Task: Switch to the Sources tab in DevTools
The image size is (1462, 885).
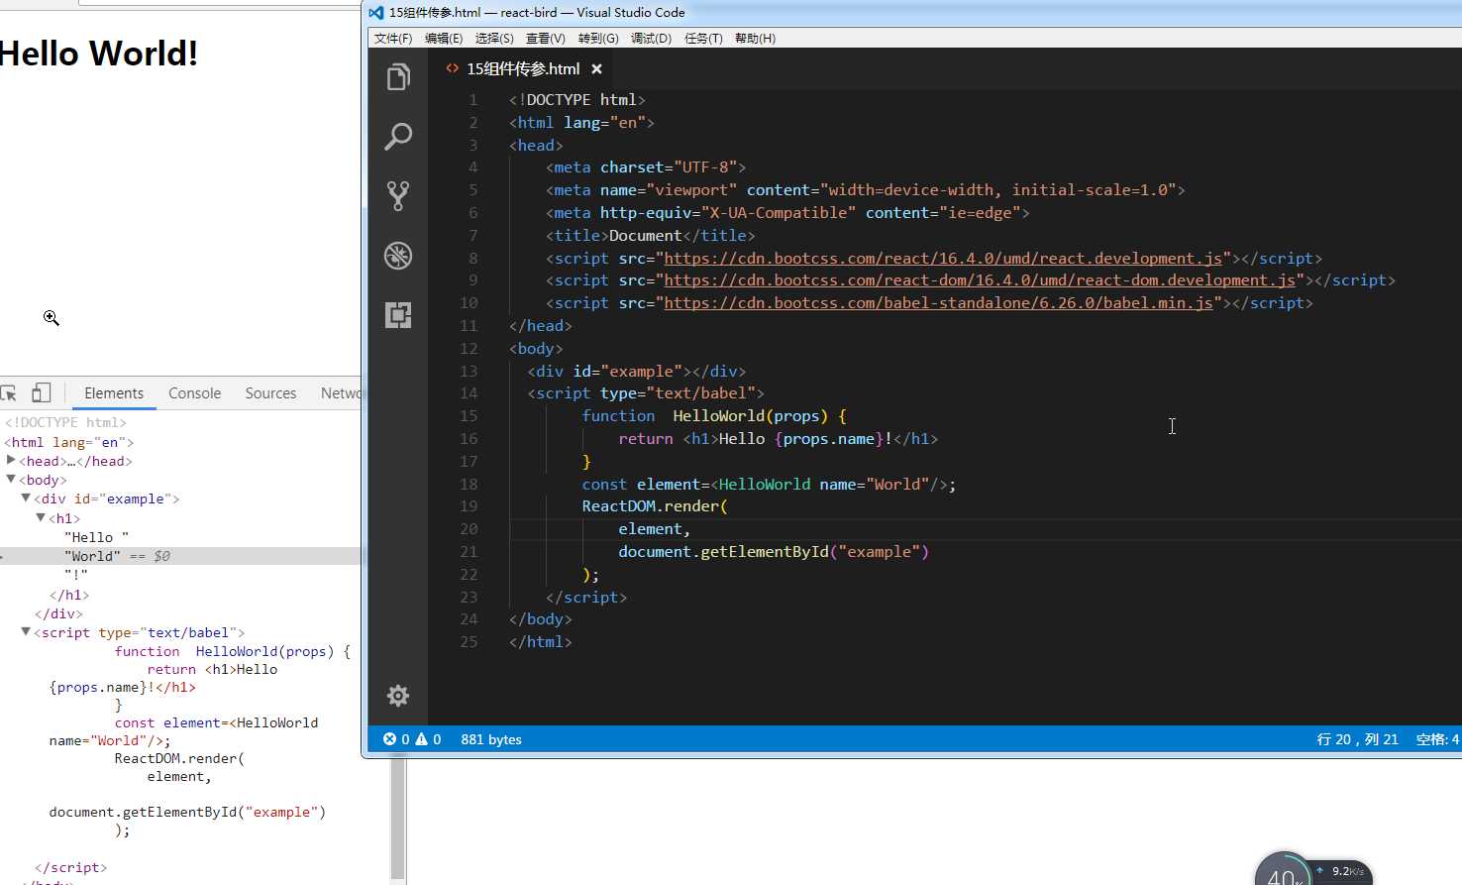Action: [x=270, y=393]
